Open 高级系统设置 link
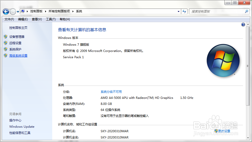 (x=18, y=56)
